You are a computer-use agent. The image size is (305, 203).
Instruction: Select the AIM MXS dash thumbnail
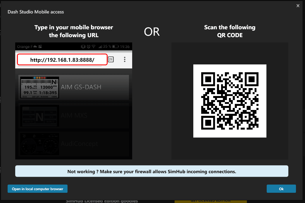coord(40,116)
